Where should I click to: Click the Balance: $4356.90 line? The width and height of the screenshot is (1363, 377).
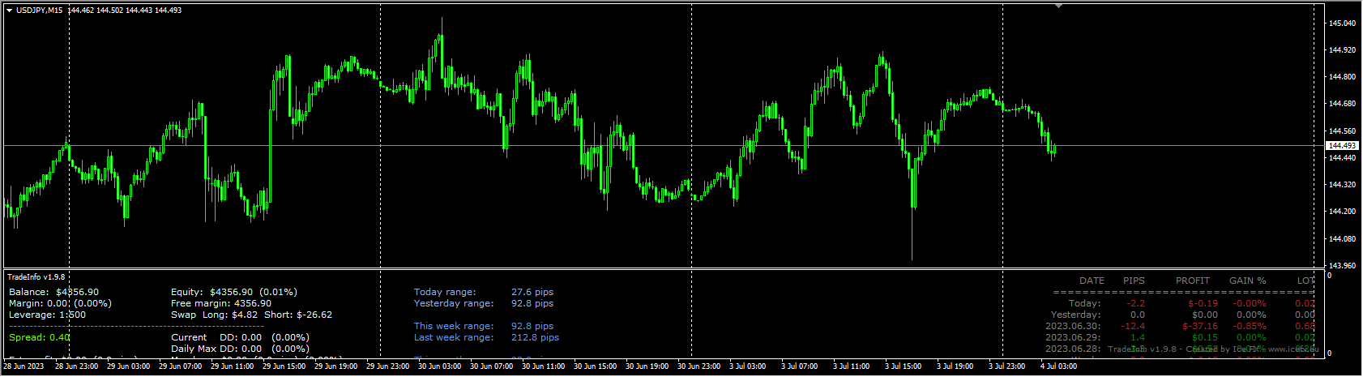[x=53, y=292]
